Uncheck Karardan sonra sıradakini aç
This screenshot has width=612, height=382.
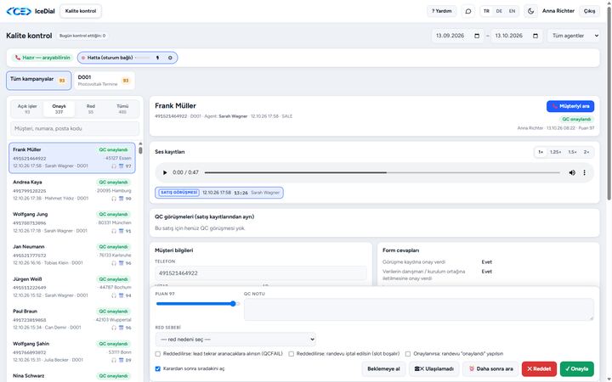[x=158, y=368]
